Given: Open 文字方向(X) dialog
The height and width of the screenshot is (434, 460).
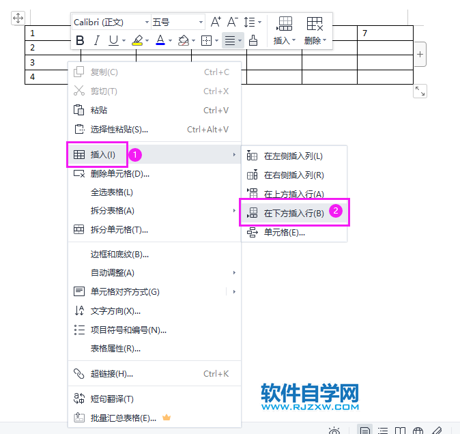Looking at the screenshot, I should (x=155, y=311).
